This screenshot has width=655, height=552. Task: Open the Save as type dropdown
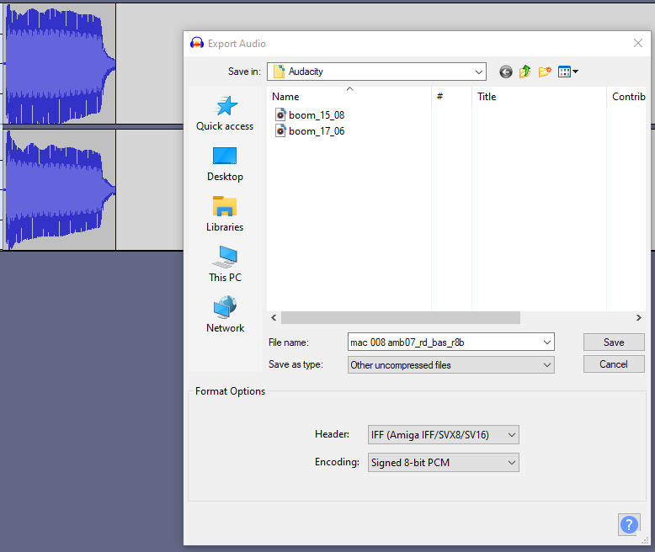[450, 365]
